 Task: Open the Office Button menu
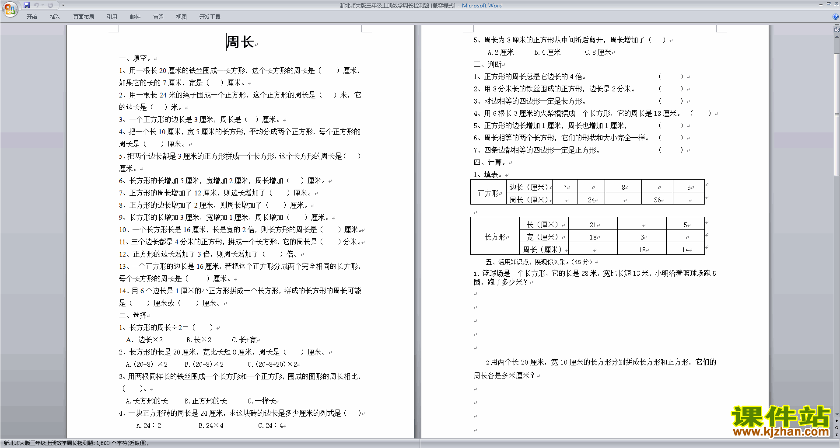tap(10, 9)
